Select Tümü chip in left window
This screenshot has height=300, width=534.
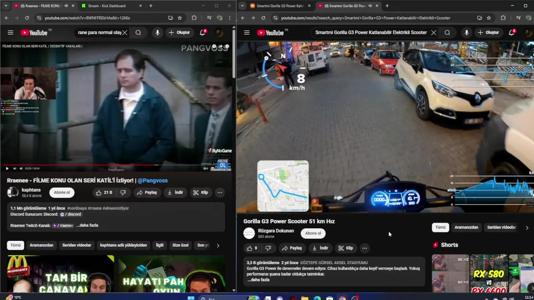point(15,245)
